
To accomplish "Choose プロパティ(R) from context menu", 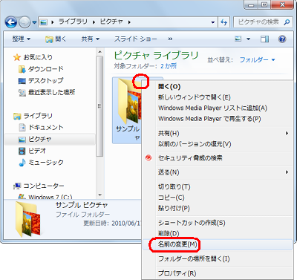I will (x=177, y=273).
